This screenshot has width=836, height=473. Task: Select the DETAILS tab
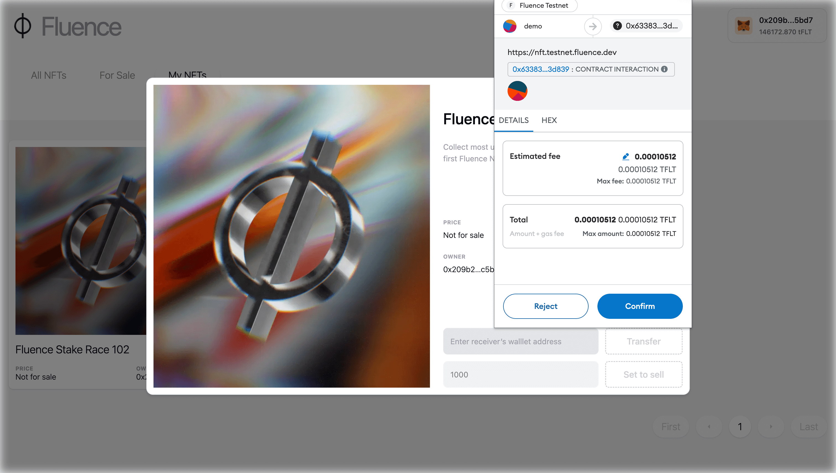point(514,120)
